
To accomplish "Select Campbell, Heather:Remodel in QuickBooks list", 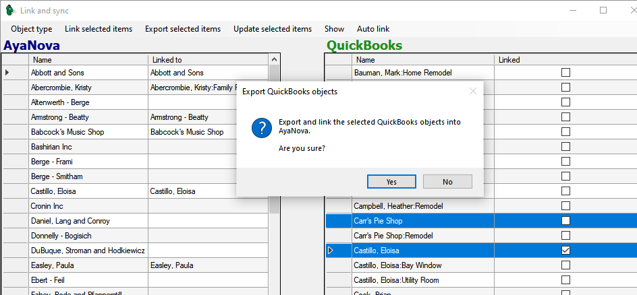I will [423, 206].
